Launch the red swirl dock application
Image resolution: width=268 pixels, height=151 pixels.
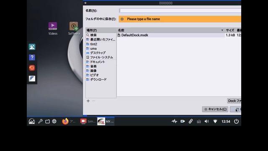pyautogui.click(x=32, y=68)
